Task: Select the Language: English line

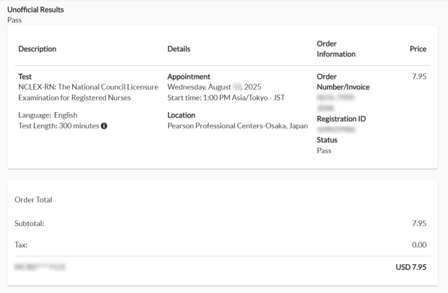Action: point(48,115)
